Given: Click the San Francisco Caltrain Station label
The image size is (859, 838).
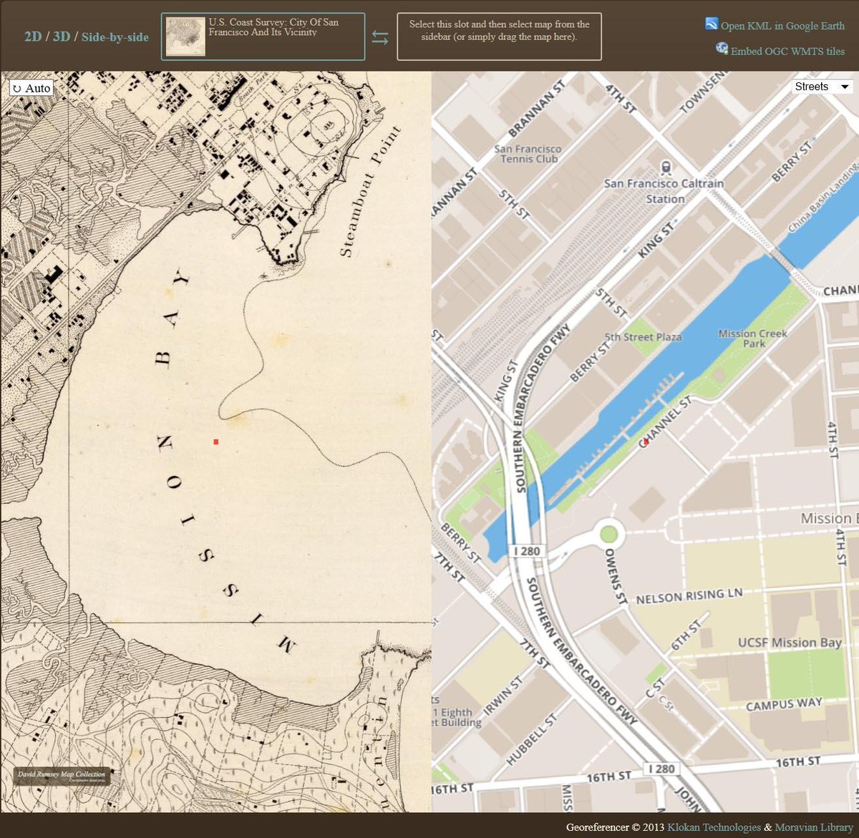Looking at the screenshot, I should tap(664, 191).
